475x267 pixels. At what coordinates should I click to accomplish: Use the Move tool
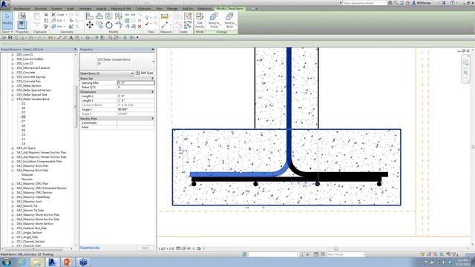pyautogui.click(x=90, y=25)
